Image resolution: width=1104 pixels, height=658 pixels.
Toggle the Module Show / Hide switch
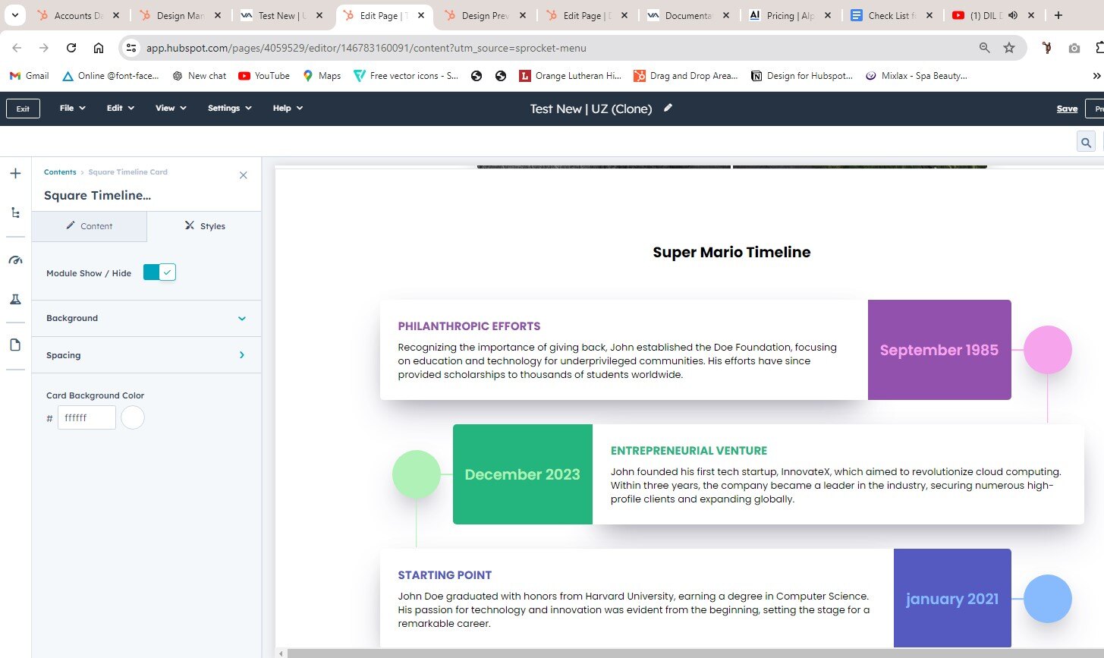[159, 272]
